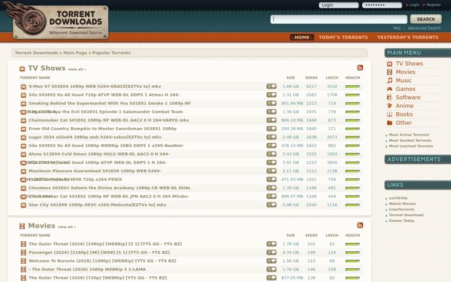Open the Games Today link
Image resolution: width=451 pixels, height=282 pixels.
(x=402, y=221)
